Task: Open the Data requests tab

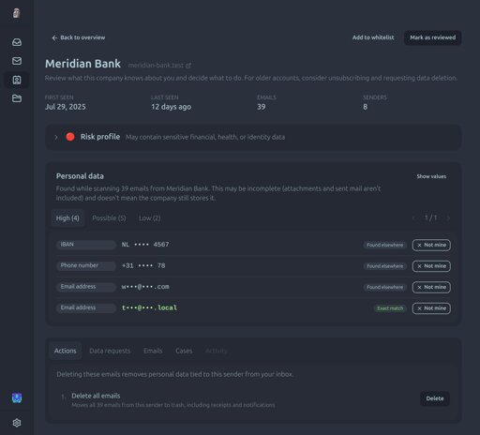Action: click(x=110, y=351)
